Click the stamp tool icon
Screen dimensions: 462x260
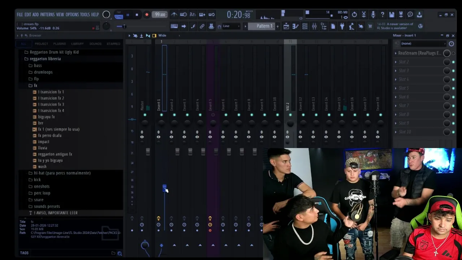(x=211, y=26)
